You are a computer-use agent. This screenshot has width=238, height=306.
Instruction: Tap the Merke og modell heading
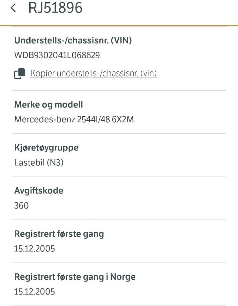pos(48,105)
